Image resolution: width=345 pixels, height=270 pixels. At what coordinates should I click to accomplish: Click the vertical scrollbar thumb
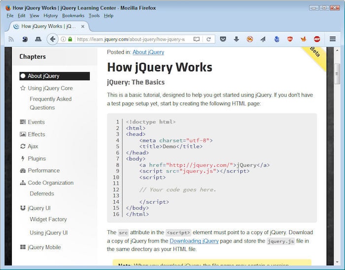coord(337,74)
